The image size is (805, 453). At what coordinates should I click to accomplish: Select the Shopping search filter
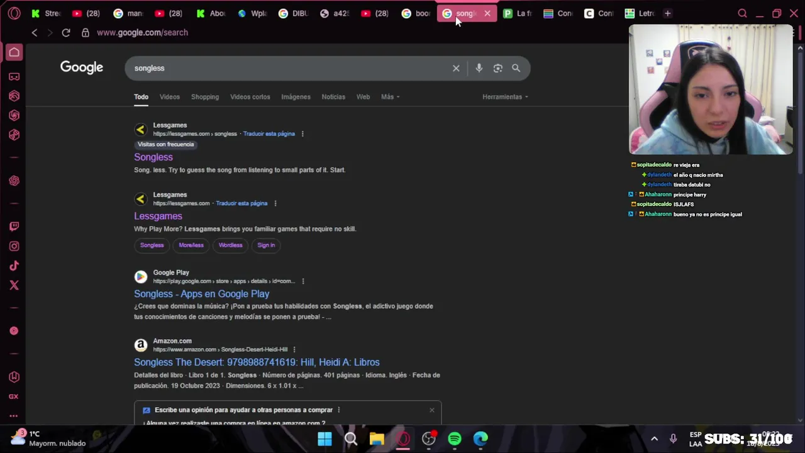pyautogui.click(x=205, y=97)
